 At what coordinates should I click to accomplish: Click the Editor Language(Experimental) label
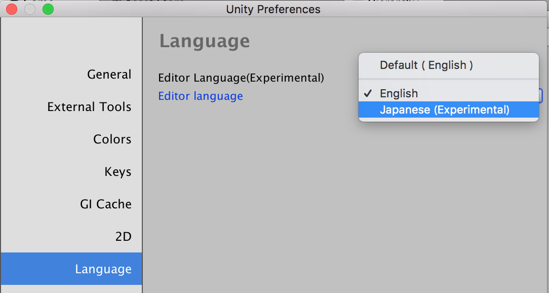coord(241,78)
